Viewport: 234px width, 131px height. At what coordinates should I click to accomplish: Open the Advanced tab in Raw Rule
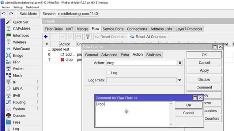tap(109, 55)
